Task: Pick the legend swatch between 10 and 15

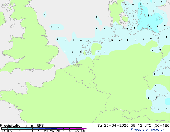Action: point(35,128)
